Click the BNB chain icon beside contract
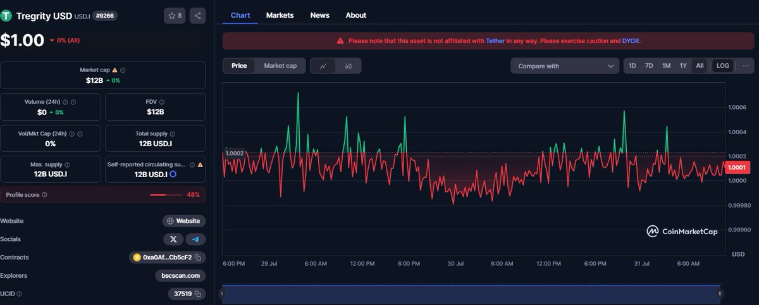 tap(136, 258)
